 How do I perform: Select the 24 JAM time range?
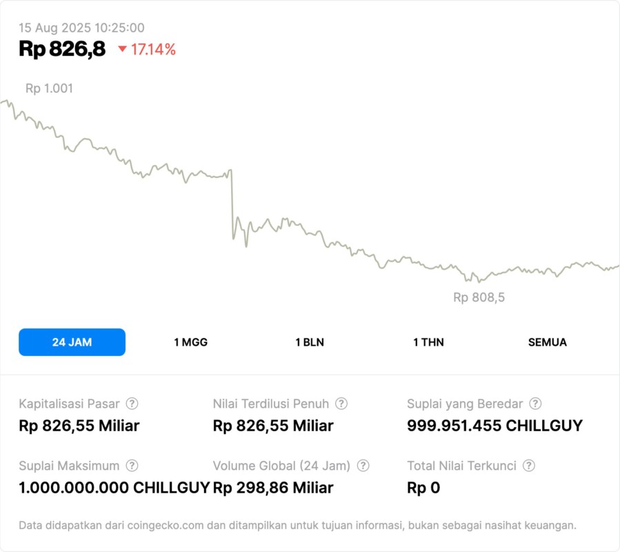(72, 342)
